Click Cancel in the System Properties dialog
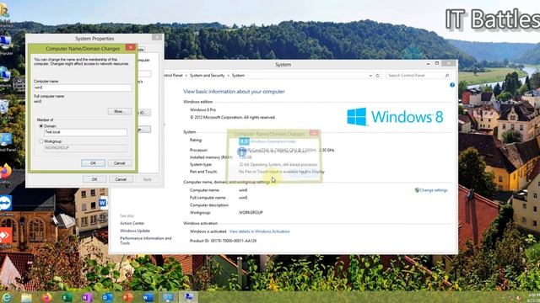The height and width of the screenshot is (303, 540). 121,179
